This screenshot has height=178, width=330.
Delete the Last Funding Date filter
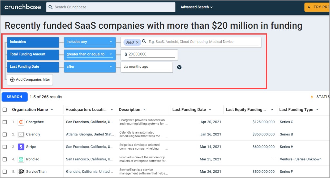[x=180, y=67]
